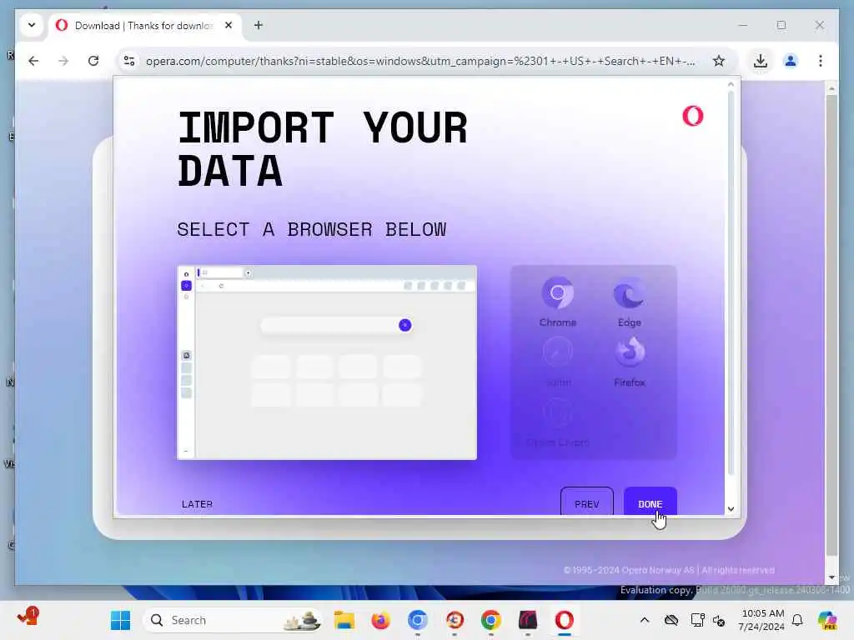Image resolution: width=854 pixels, height=640 pixels.
Task: Select Edge as the import browser
Action: [x=629, y=302]
